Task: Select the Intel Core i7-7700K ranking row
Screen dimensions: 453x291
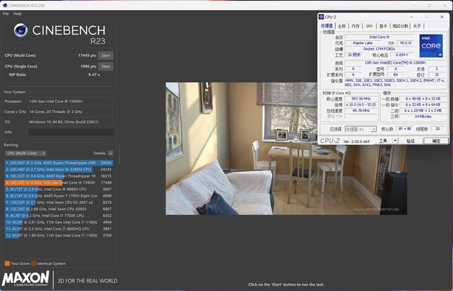Action: click(x=59, y=216)
